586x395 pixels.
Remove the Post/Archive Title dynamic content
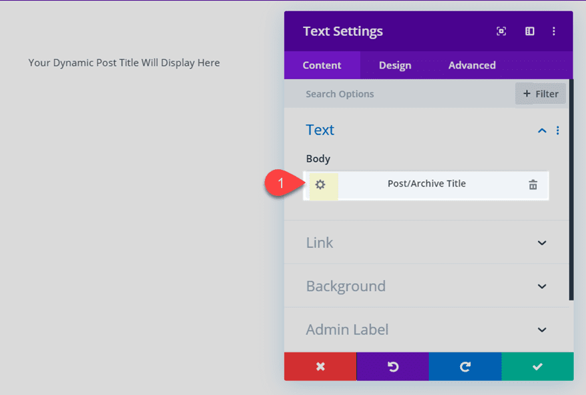click(533, 185)
